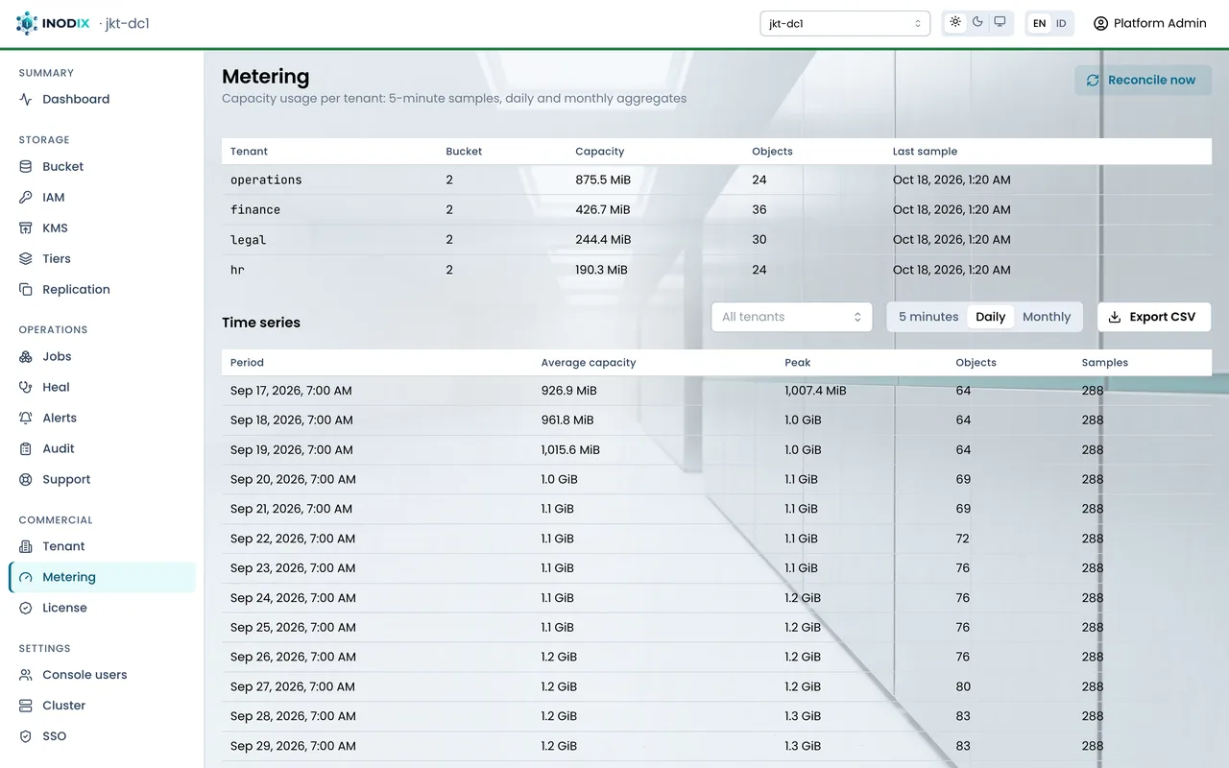
Task: Open Dashboard via its pulse icon
Action: point(26,99)
